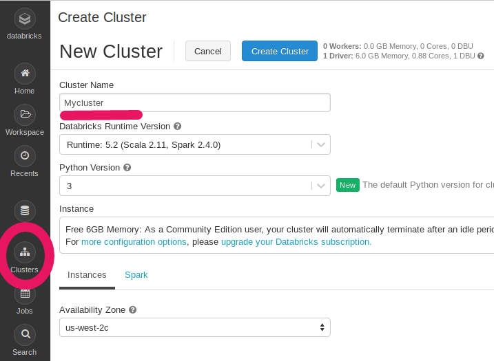
Task: Switch to the Spark tab
Action: 136,275
